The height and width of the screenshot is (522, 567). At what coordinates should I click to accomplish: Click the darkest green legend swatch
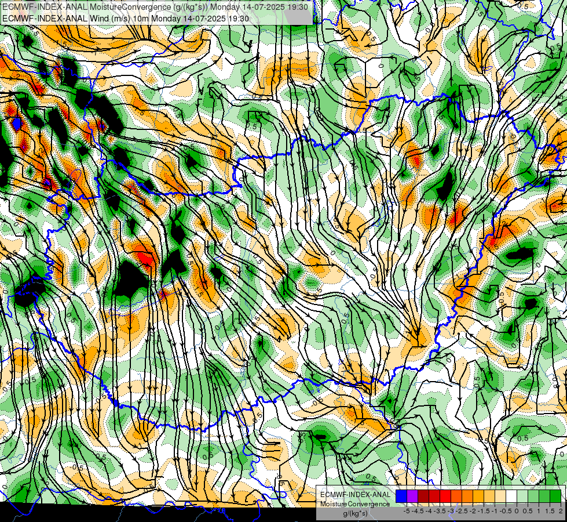(x=555, y=496)
